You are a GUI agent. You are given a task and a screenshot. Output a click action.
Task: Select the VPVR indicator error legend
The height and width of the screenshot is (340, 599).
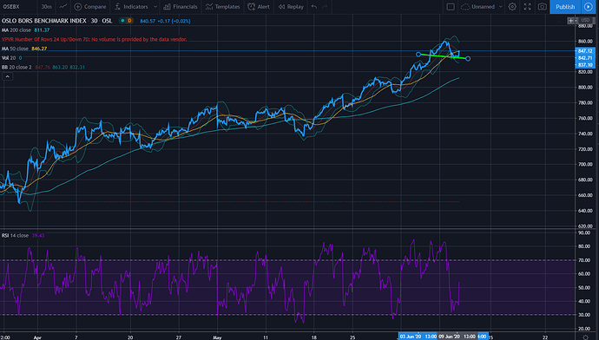point(94,39)
